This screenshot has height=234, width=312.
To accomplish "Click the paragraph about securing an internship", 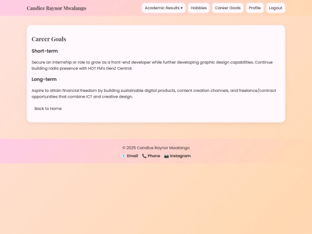I will coord(152,65).
